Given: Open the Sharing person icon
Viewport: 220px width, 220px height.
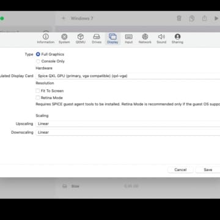Looking at the screenshot, I should (177, 37).
